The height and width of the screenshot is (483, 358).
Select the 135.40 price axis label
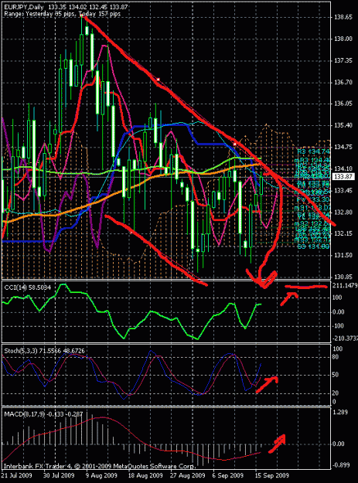343,125
